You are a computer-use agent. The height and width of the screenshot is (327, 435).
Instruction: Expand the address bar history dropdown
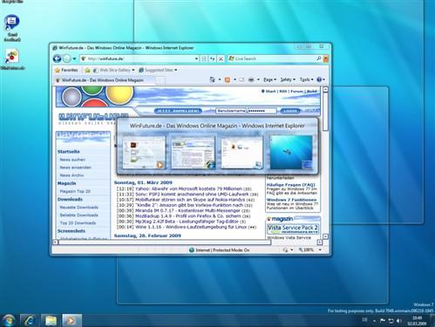pyautogui.click(x=197, y=58)
